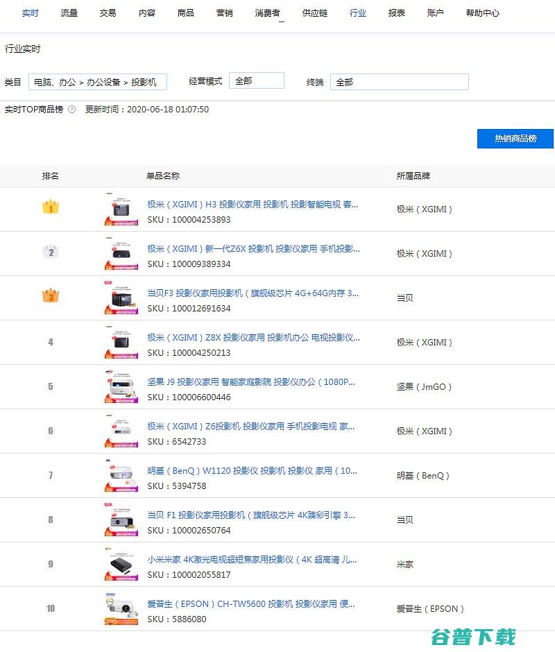
Task: Open the 供应链 tab
Action: (x=315, y=13)
